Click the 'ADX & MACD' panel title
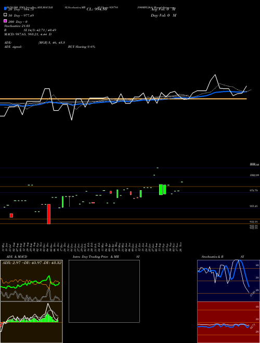 [x=17, y=257]
